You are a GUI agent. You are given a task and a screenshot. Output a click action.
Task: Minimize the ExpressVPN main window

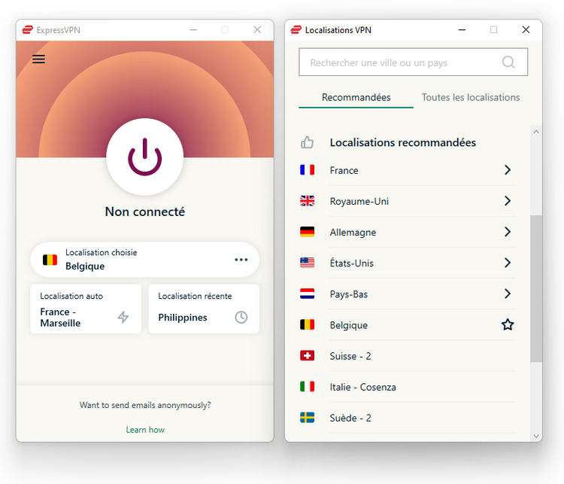coord(193,30)
